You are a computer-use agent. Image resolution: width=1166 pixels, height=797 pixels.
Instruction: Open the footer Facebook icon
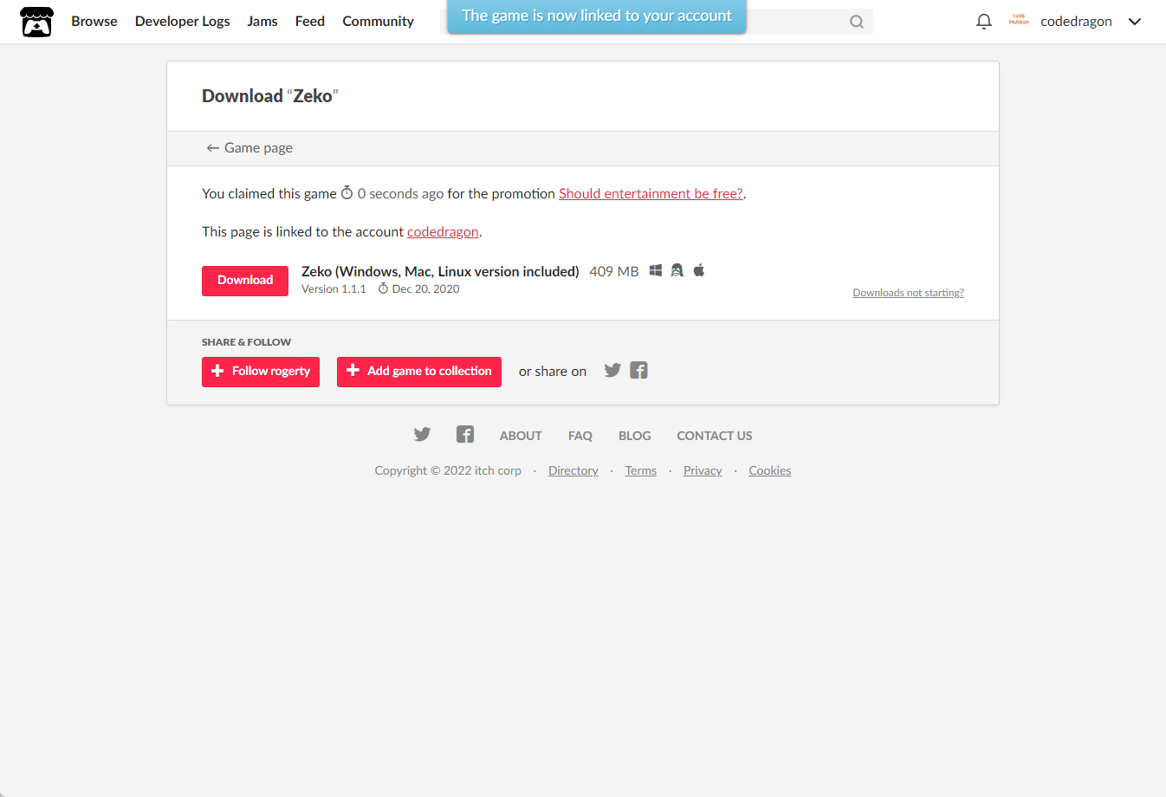click(x=465, y=434)
